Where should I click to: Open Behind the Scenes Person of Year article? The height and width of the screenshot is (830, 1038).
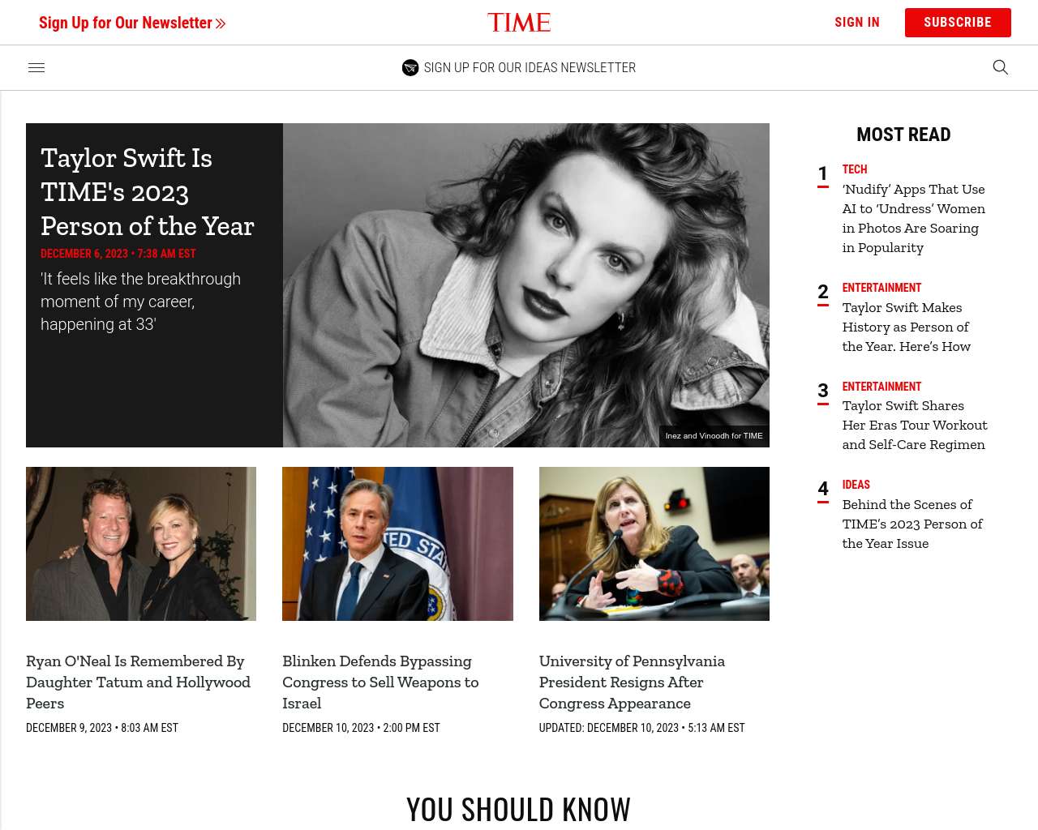point(912,524)
